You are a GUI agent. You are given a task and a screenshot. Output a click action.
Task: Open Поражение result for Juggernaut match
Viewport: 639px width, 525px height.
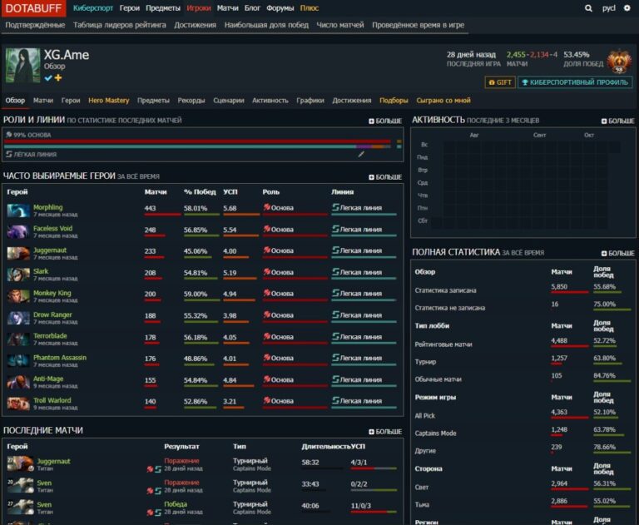point(181,461)
